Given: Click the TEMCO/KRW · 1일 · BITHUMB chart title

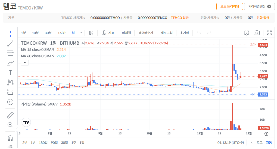Looking at the screenshot, I should (50, 43).
